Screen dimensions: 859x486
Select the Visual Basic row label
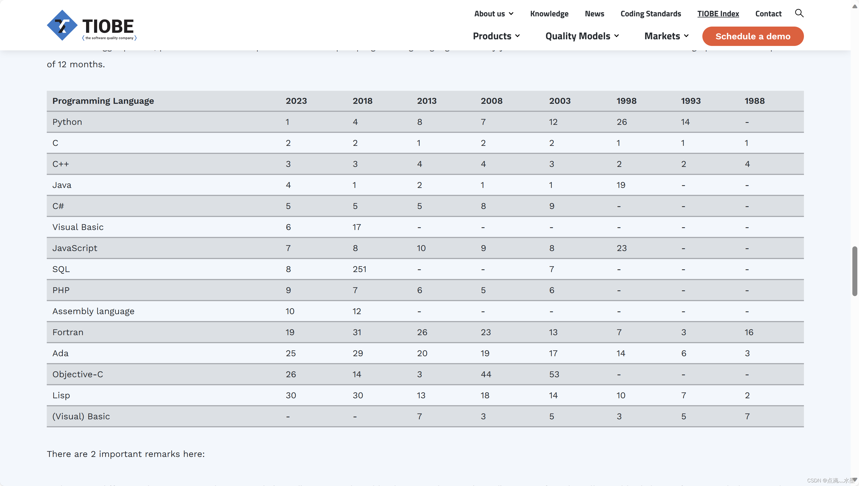pos(78,227)
